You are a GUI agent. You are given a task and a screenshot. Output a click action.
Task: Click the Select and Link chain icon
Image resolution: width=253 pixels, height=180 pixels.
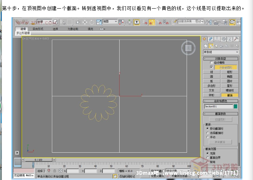[x=18, y=22]
